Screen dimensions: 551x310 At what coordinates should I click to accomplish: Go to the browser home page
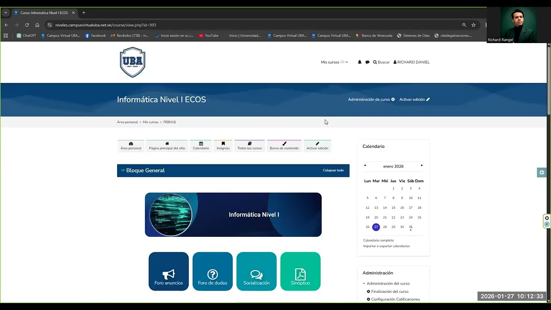point(37,25)
